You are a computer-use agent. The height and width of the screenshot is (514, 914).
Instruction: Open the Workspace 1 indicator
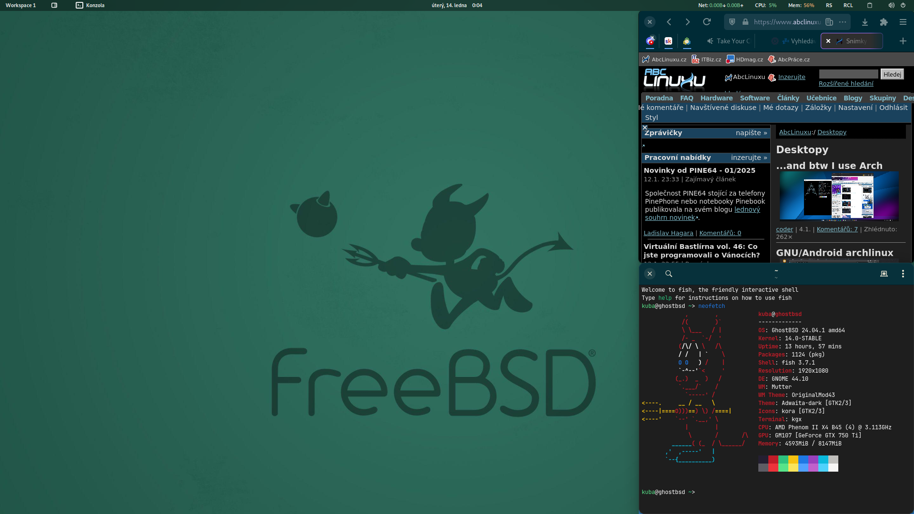pyautogui.click(x=20, y=5)
